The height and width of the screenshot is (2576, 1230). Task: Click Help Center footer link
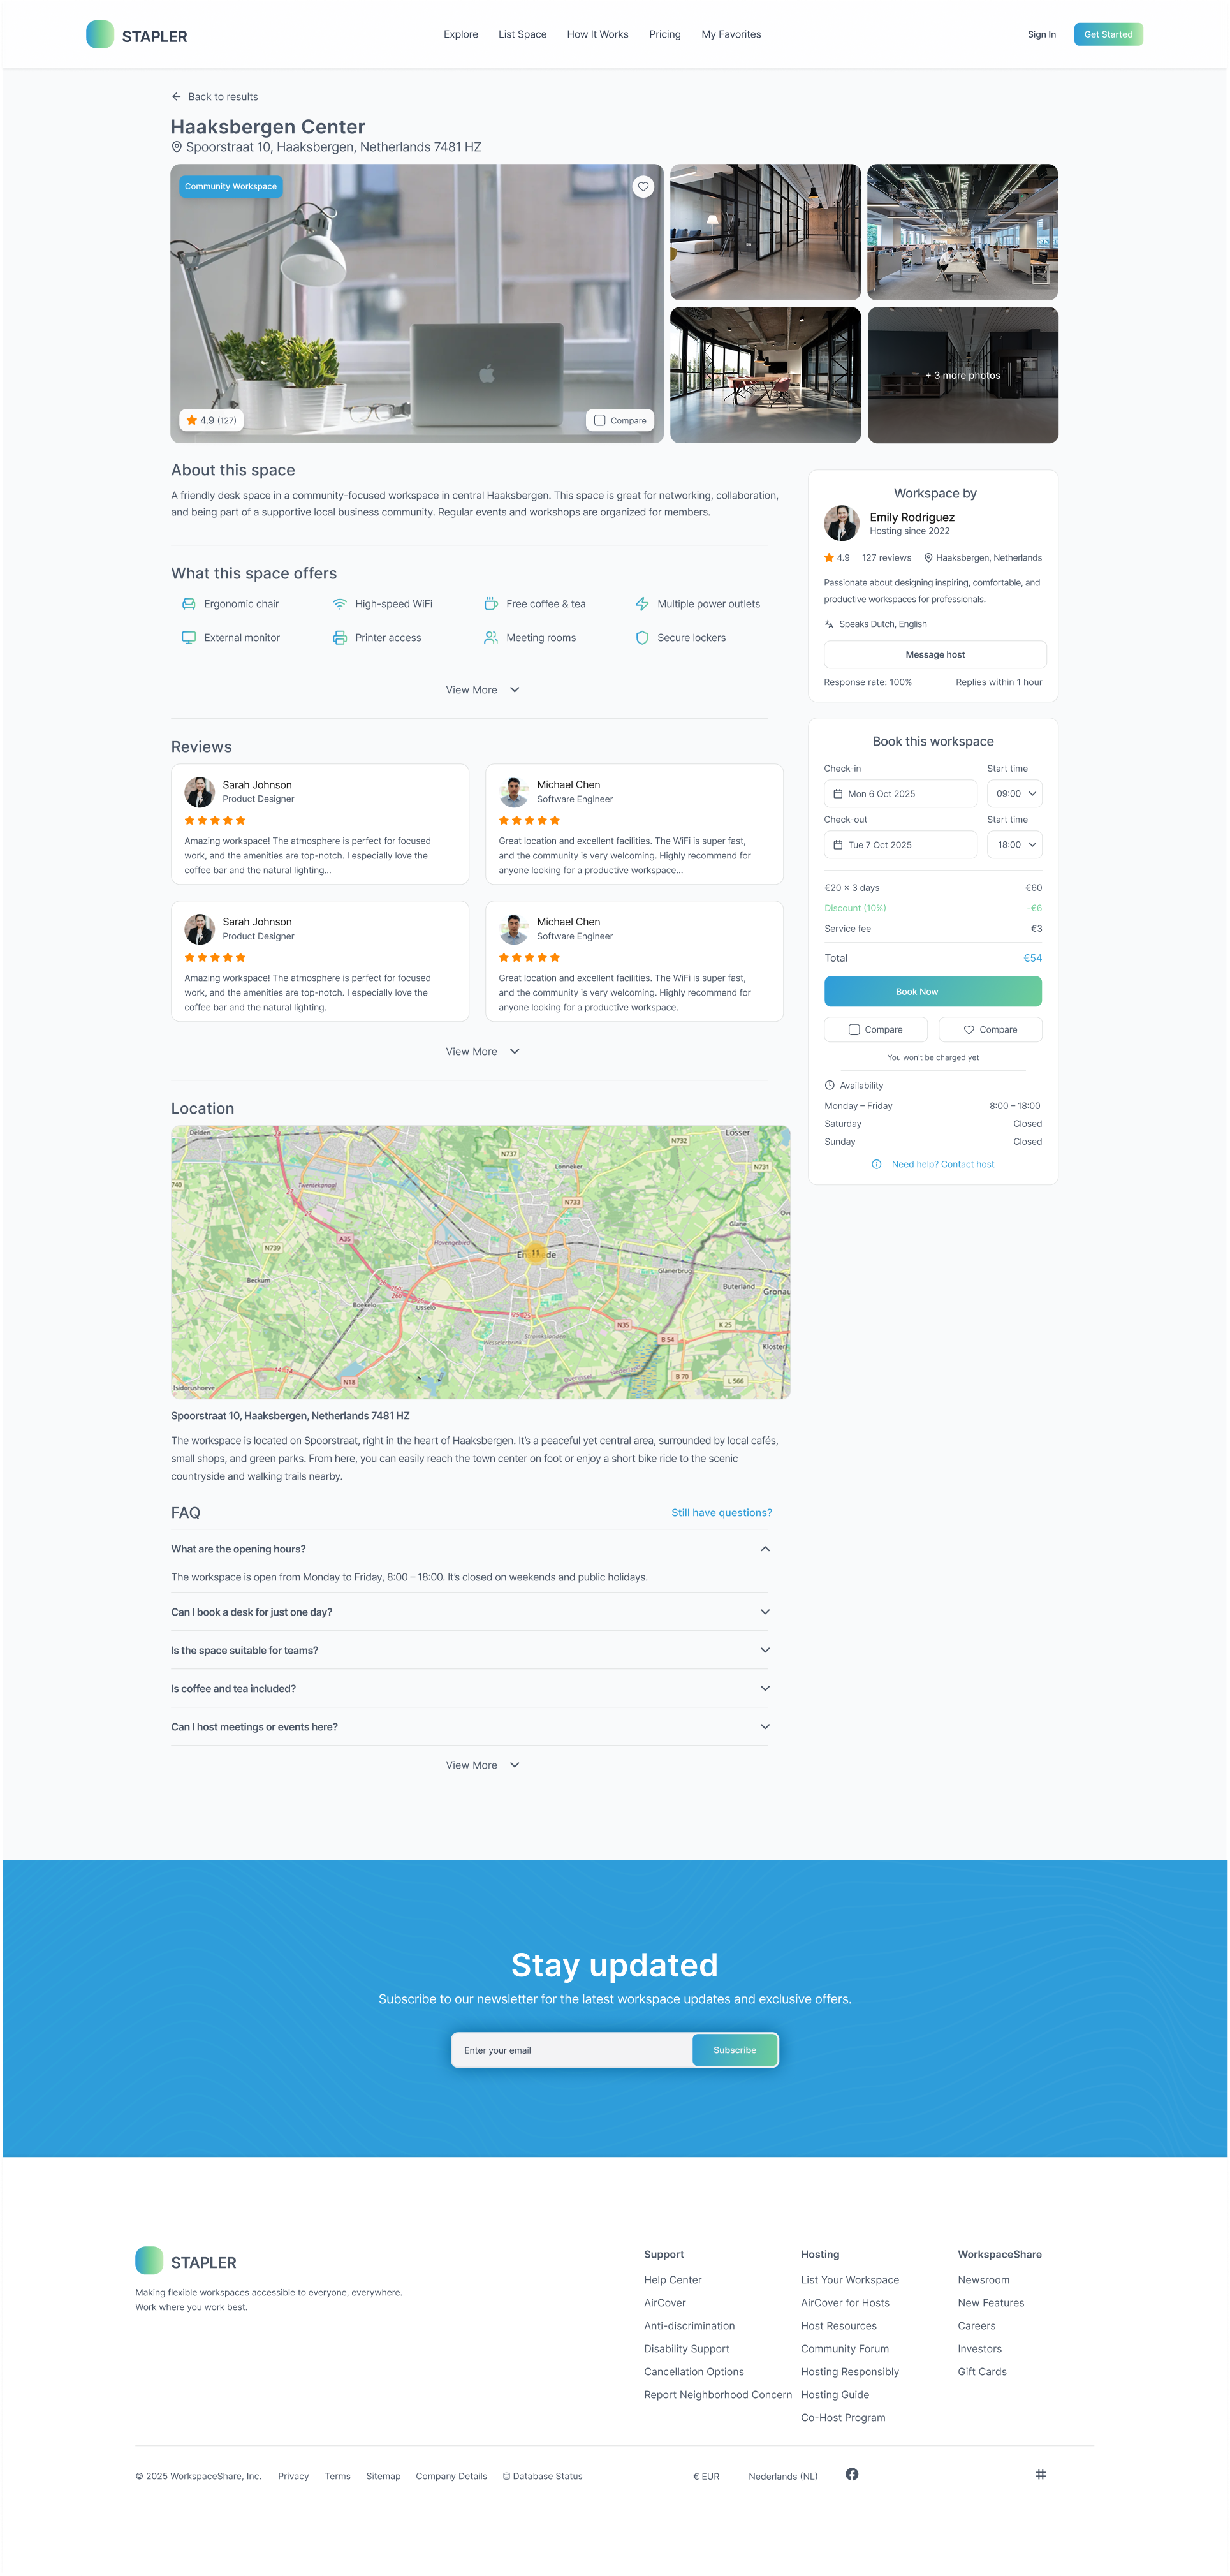click(673, 2281)
